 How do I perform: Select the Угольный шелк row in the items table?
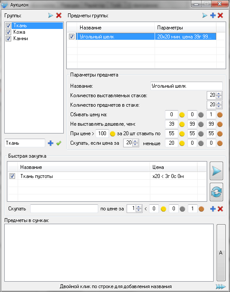point(146,36)
